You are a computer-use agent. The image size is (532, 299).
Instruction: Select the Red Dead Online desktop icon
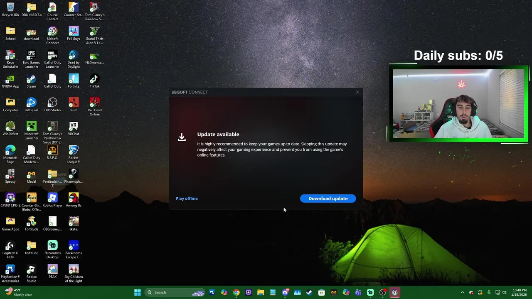click(94, 107)
